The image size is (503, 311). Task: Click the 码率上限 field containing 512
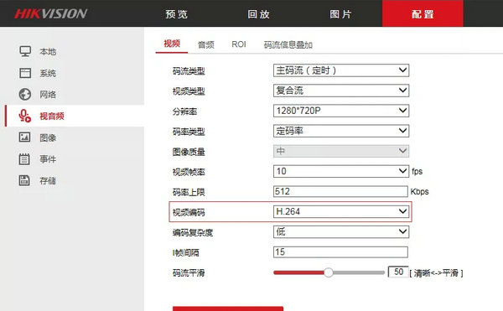click(x=340, y=191)
